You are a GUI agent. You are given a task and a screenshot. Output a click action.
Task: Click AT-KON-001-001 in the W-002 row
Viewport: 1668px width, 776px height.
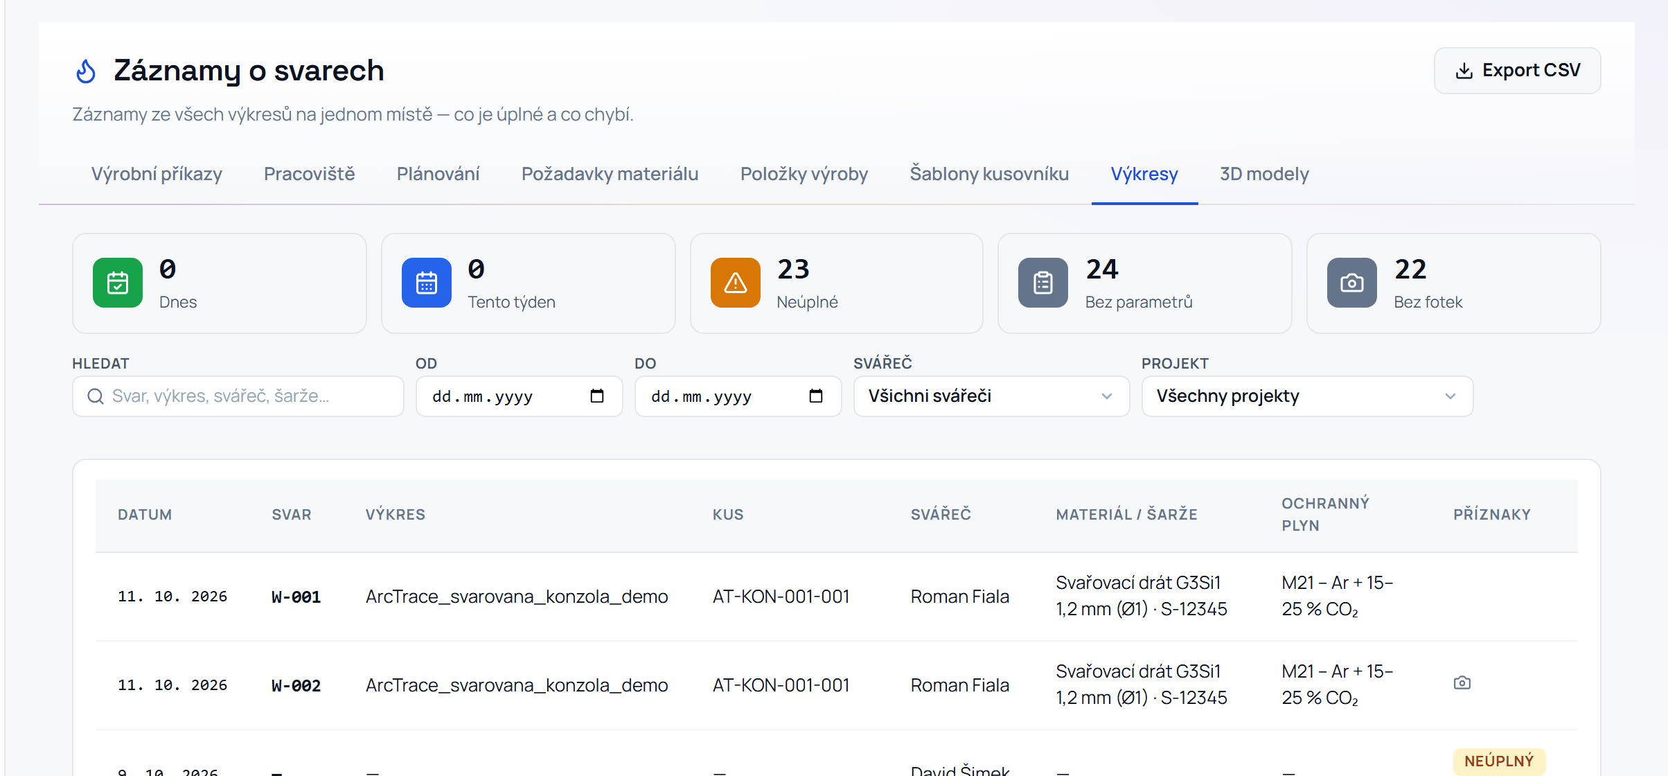[781, 685]
